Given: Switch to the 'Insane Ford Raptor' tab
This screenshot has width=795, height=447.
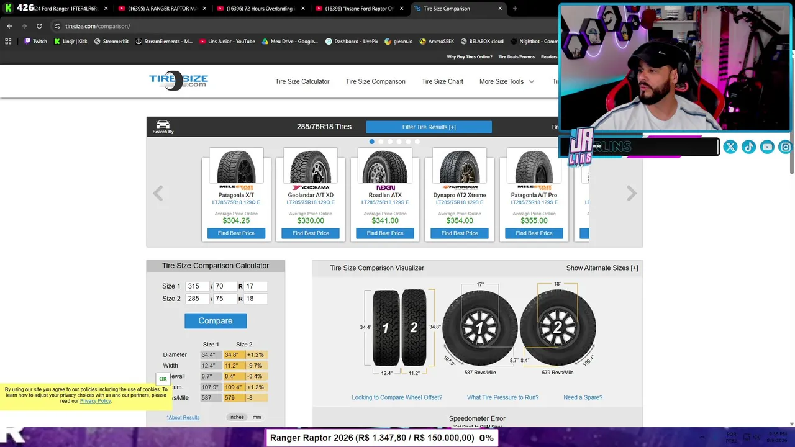Looking at the screenshot, I should click(358, 9).
